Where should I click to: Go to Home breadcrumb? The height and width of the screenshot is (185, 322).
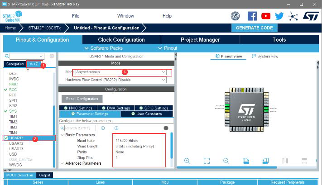point(10,28)
